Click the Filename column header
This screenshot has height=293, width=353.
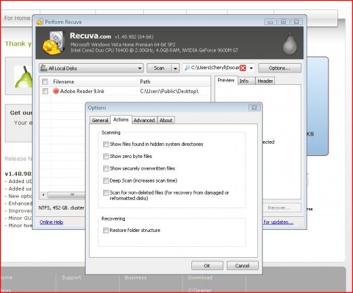(94, 81)
